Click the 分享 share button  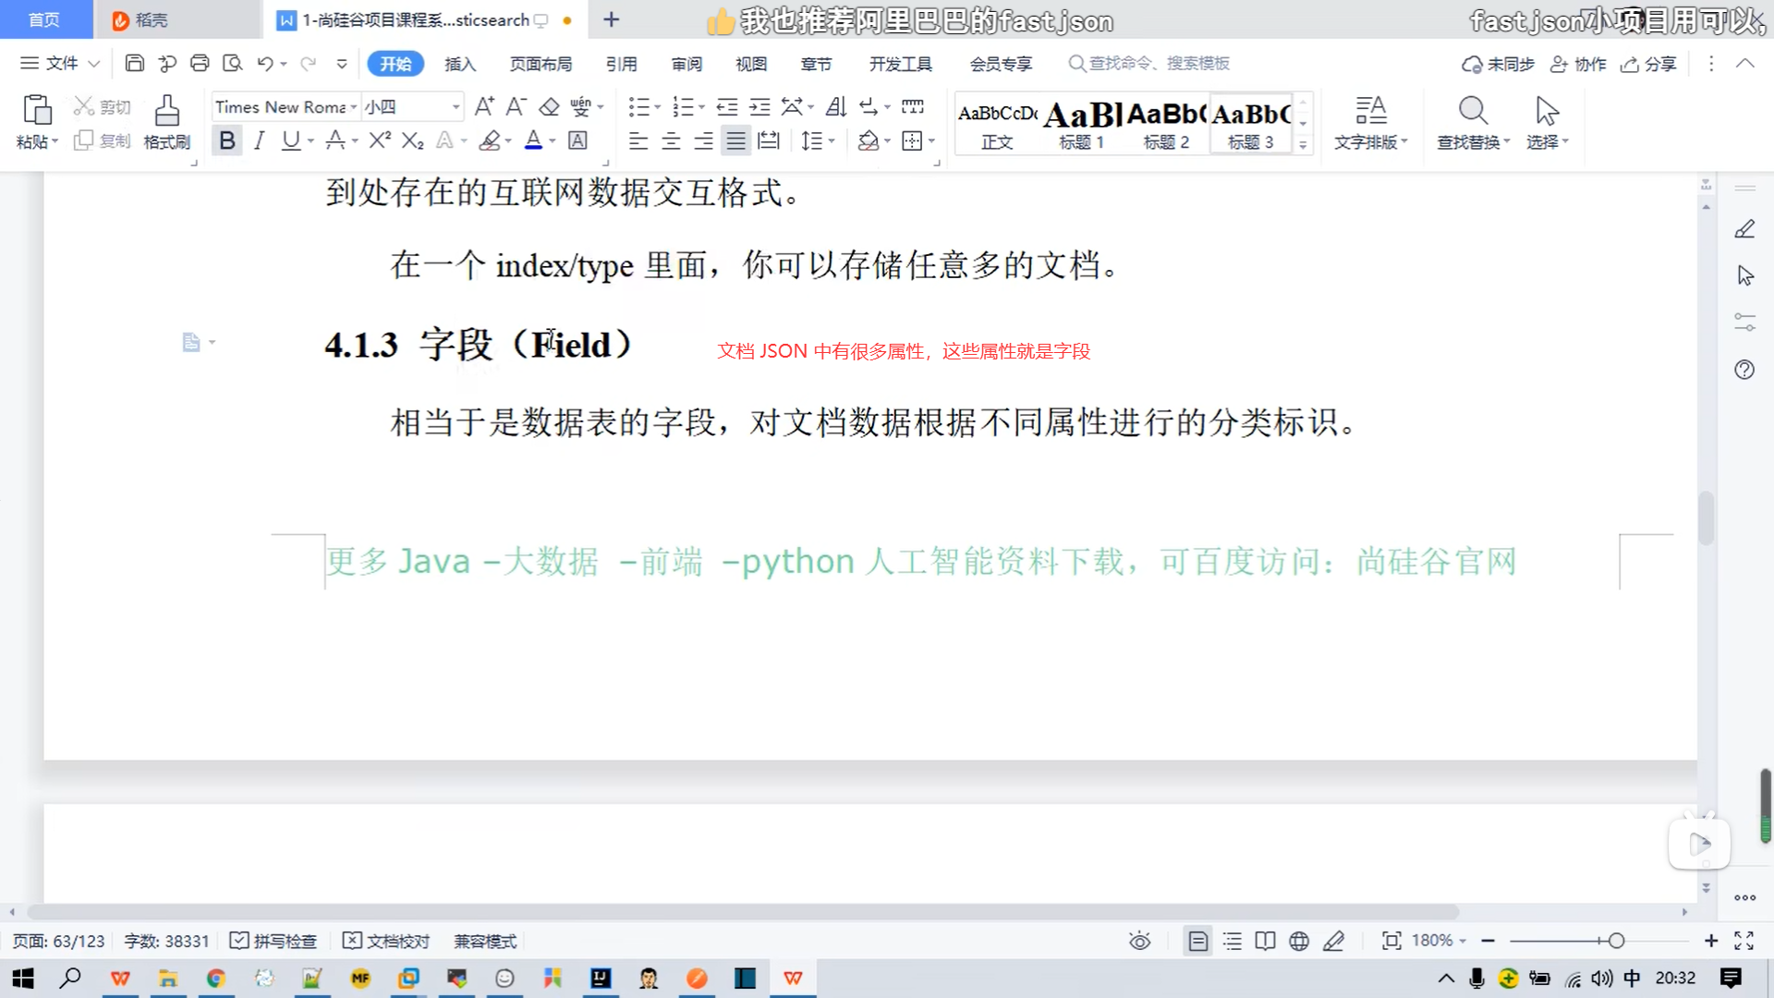1649,64
